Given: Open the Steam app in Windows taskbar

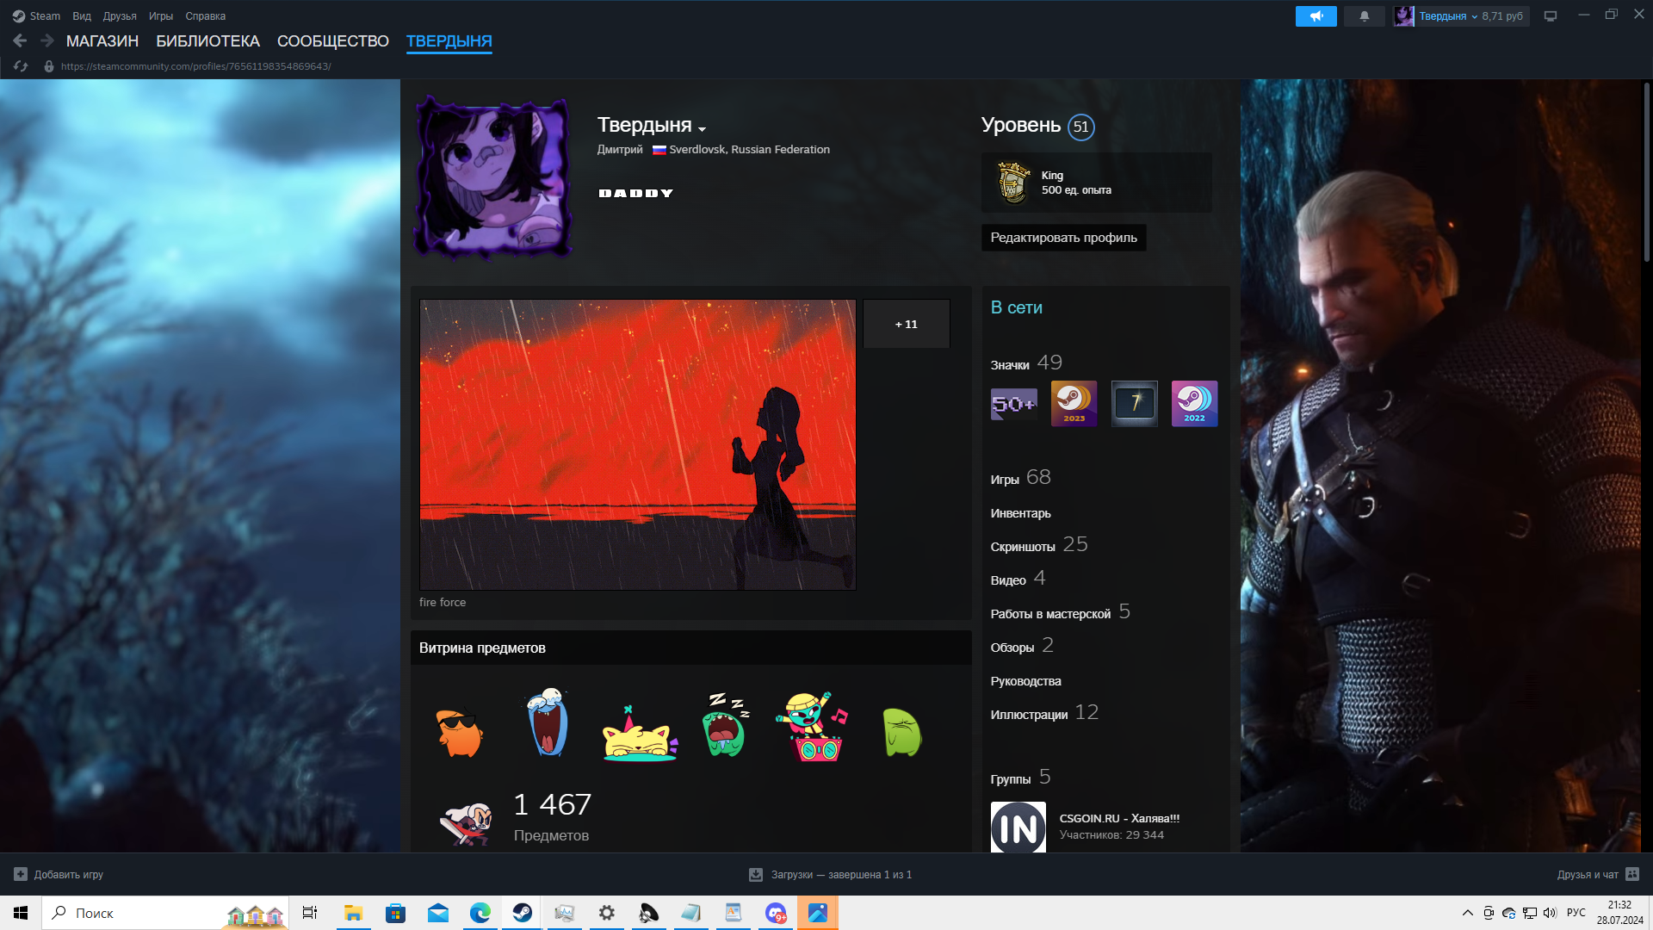Looking at the screenshot, I should click(x=522, y=913).
